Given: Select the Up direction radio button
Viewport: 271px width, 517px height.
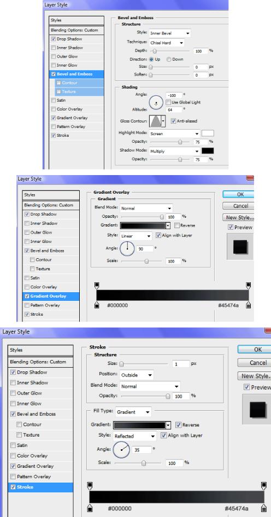Looking at the screenshot, I should 151,59.
